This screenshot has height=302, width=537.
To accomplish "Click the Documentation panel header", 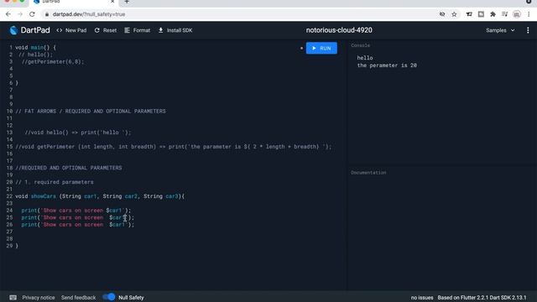I will click(x=368, y=173).
